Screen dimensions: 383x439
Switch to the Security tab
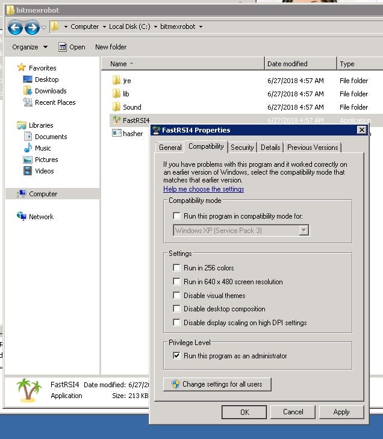(x=242, y=148)
